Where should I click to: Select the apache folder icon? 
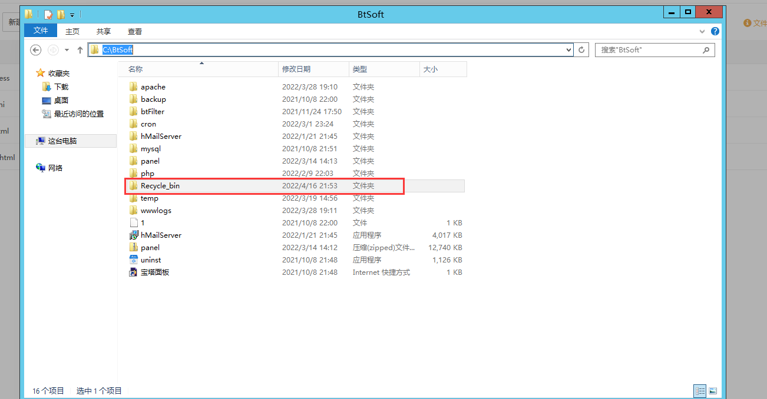click(x=133, y=87)
